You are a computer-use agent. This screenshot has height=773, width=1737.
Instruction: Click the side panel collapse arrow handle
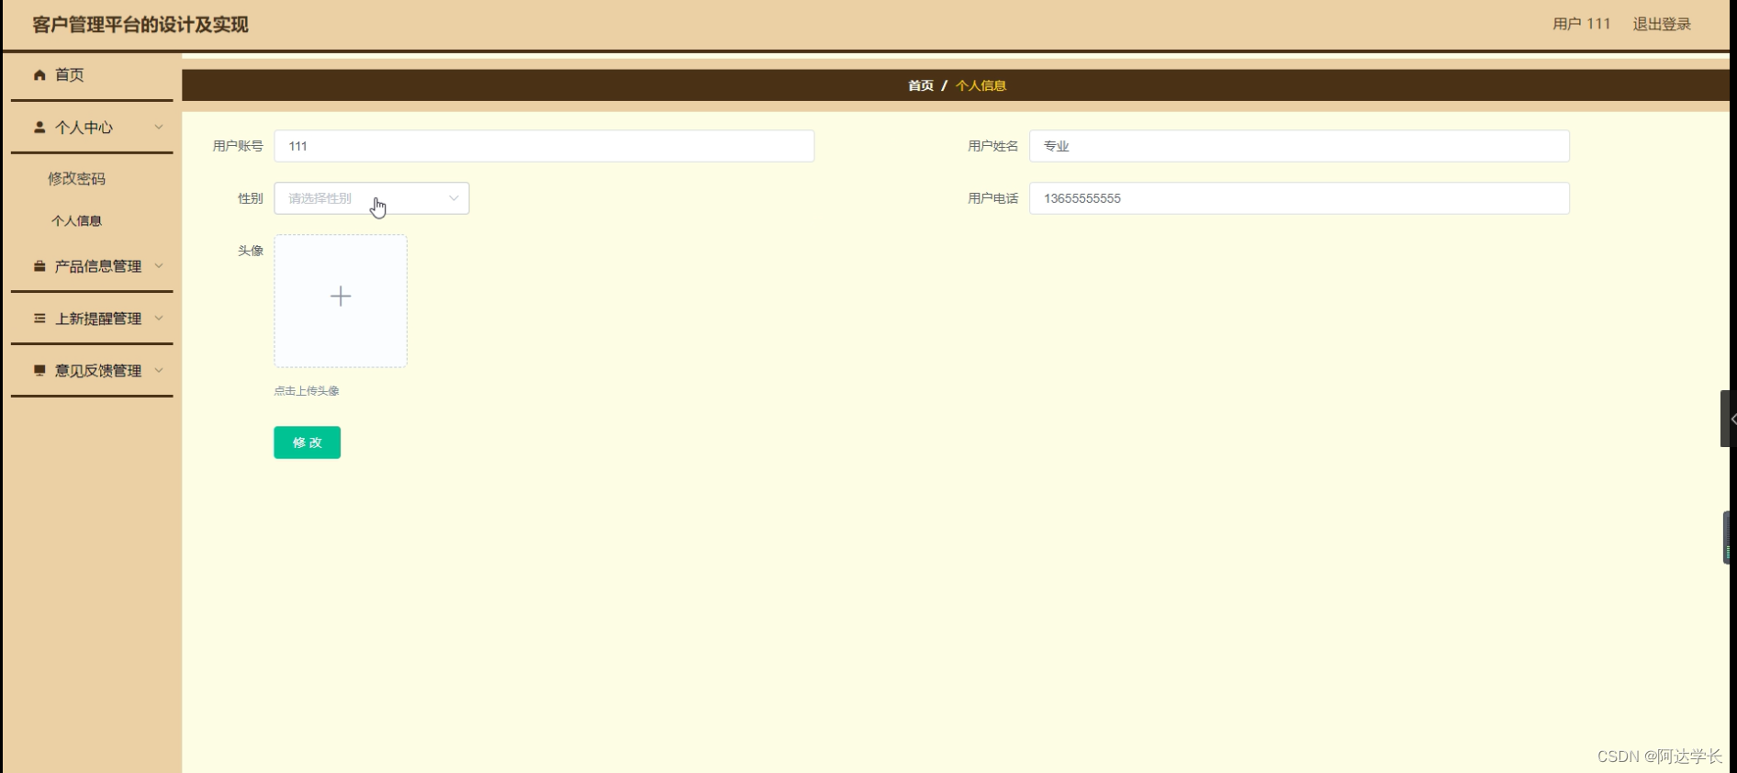click(x=1728, y=419)
